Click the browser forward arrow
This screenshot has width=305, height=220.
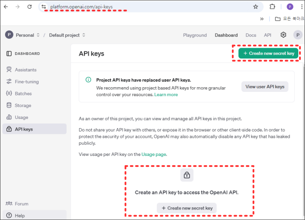(x=18, y=7)
